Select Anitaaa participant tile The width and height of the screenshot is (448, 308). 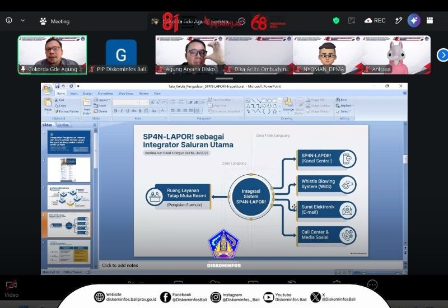coord(396,55)
